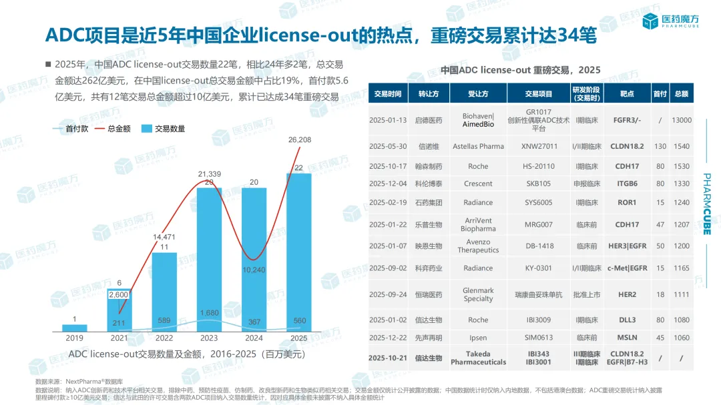Click the 26,208 data label
721x405 pixels.
tap(300, 139)
